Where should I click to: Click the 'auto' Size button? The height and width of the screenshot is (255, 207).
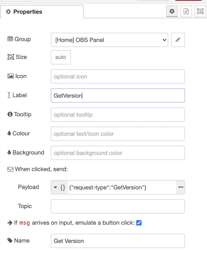click(x=60, y=57)
